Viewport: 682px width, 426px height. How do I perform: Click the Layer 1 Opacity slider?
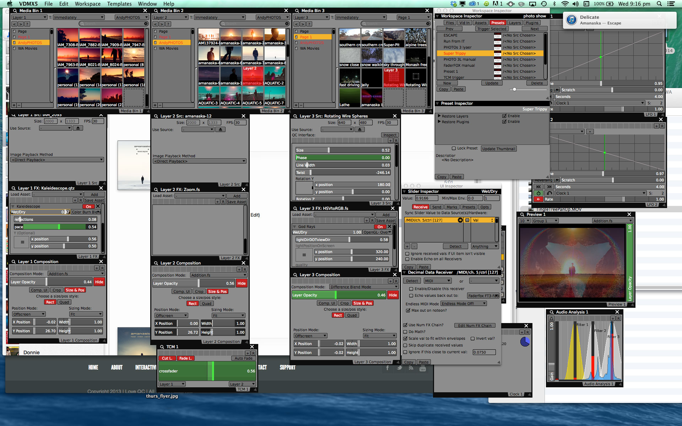point(51,282)
